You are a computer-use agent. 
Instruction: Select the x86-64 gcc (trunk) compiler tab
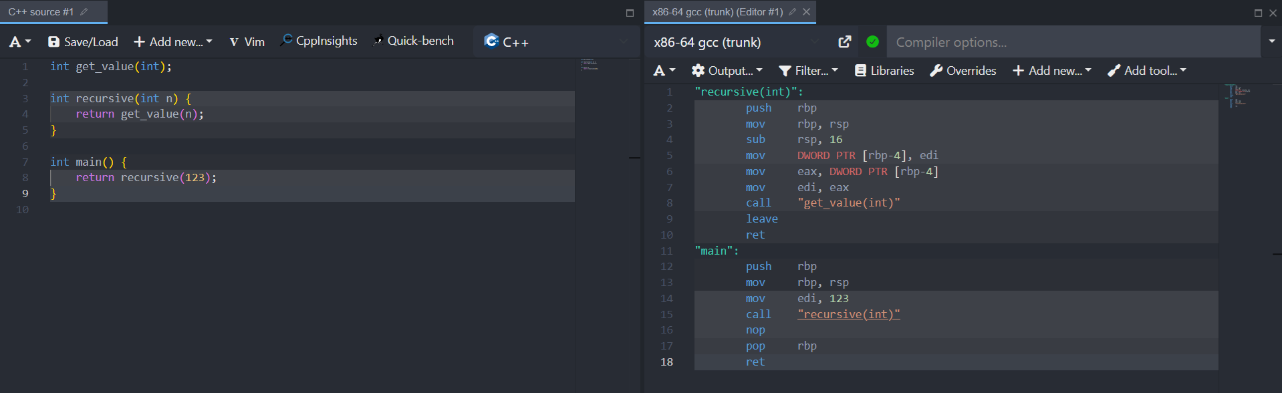click(717, 12)
